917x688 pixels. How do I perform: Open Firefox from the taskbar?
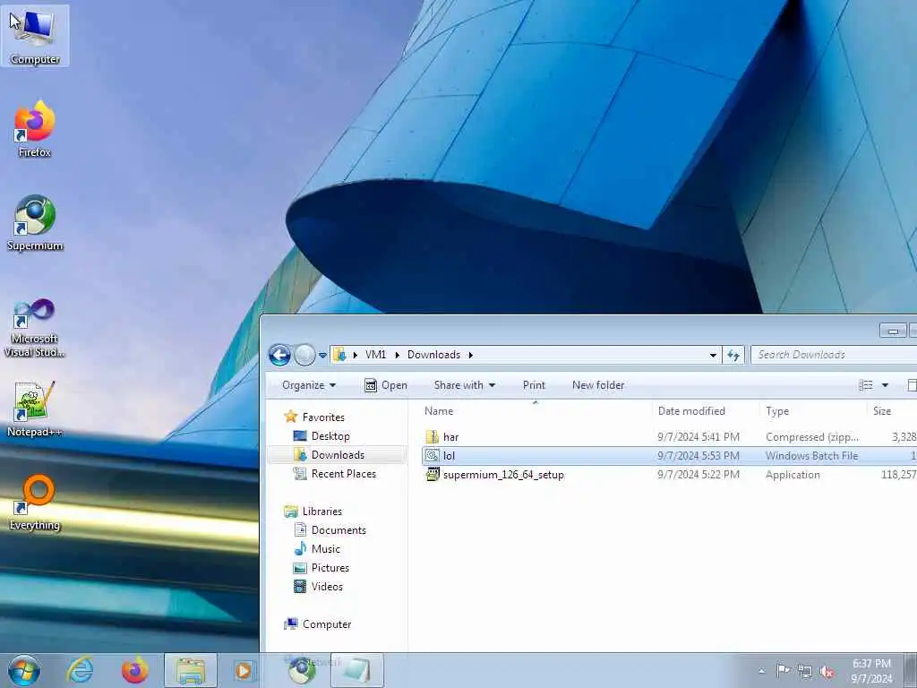pyautogui.click(x=134, y=670)
